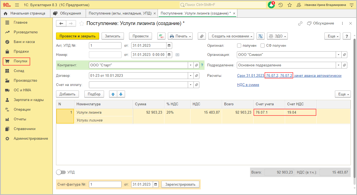Image resolution: width=357 pixels, height=195 pixels.
Task: Close the Услуги лизинга (создание) tab
Action: (234, 13)
